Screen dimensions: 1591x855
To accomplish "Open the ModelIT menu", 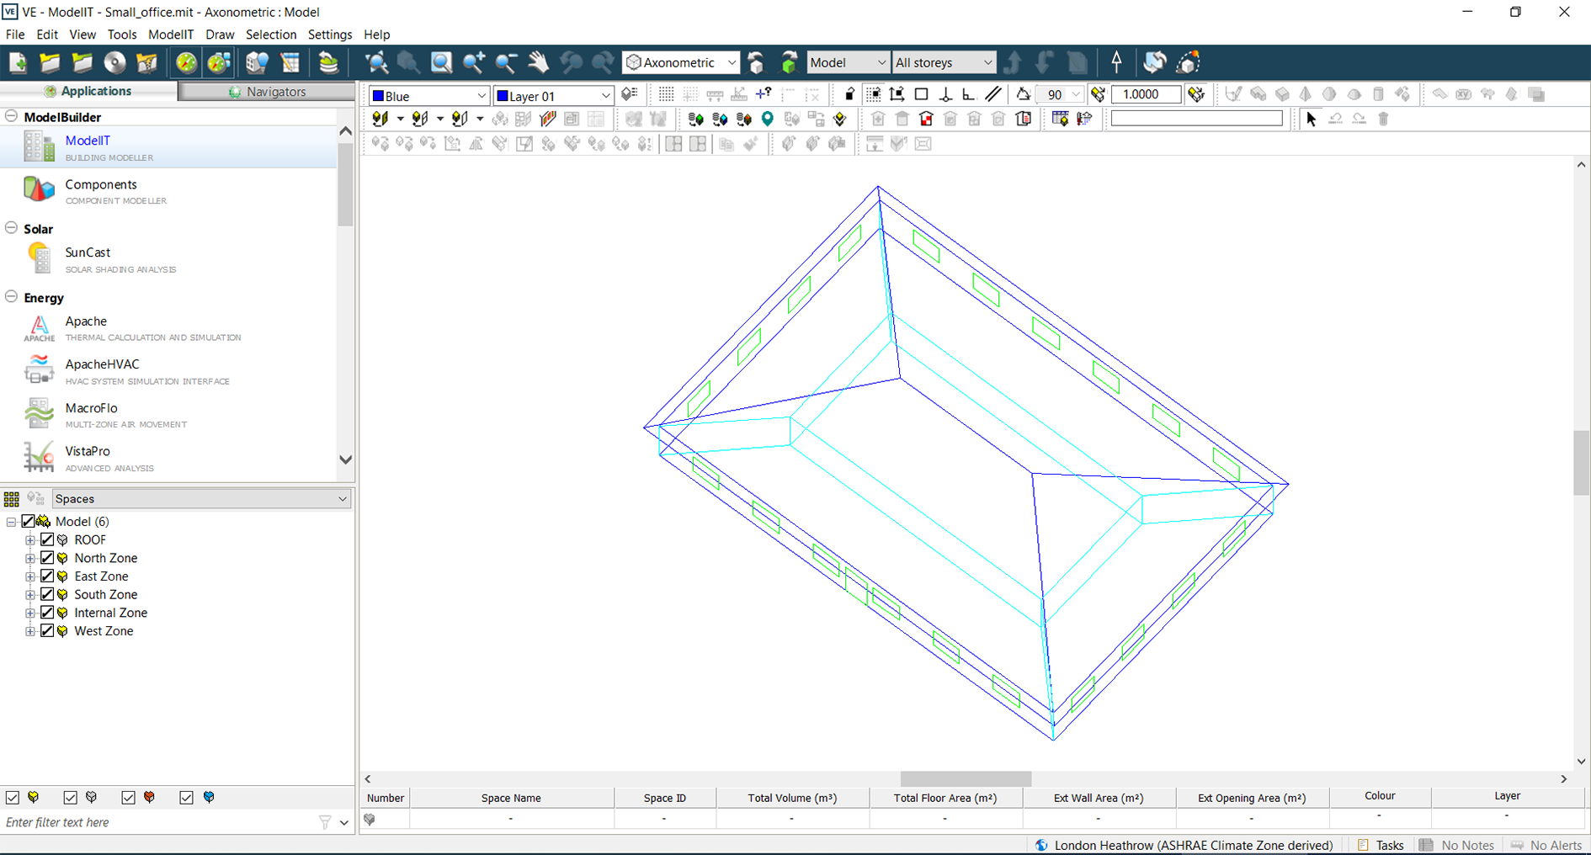I will tap(170, 35).
